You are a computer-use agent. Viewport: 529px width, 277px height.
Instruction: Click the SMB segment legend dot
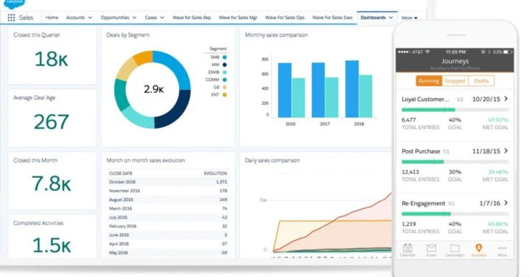(x=224, y=57)
